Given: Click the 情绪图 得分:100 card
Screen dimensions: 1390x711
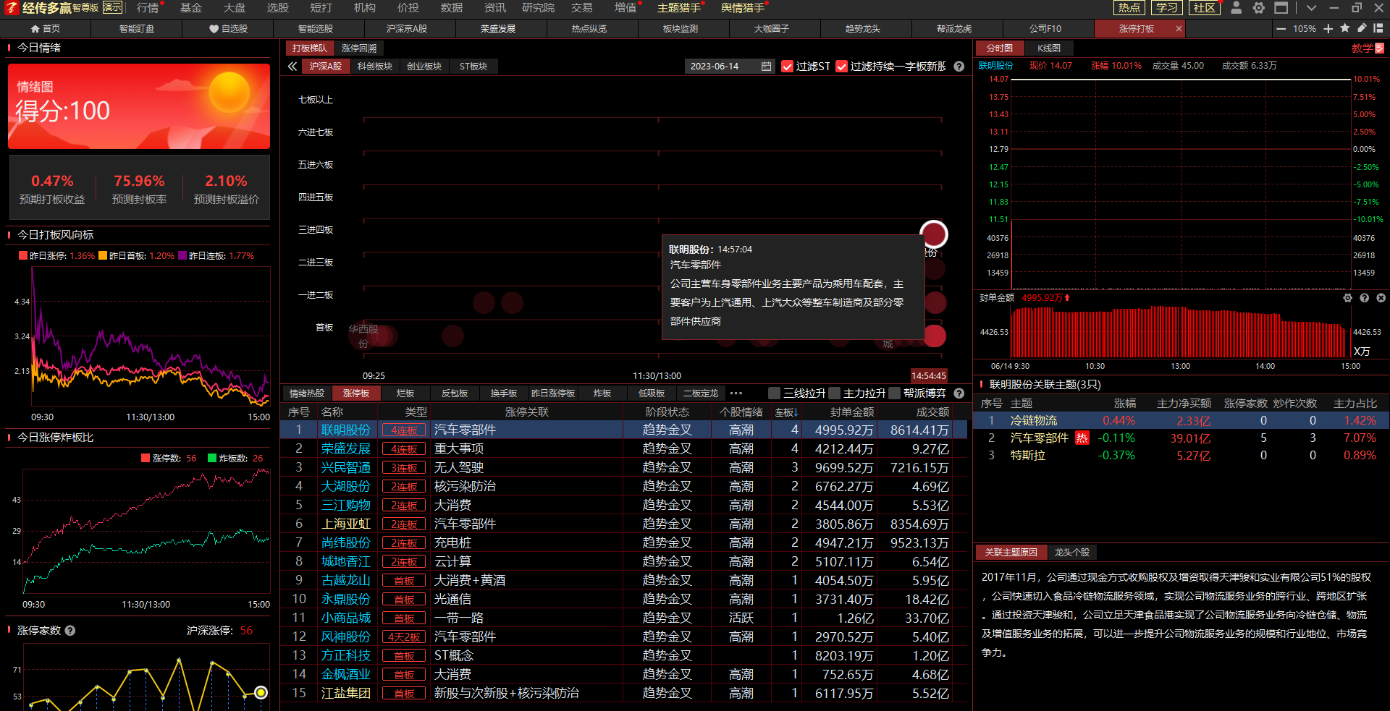Looking at the screenshot, I should pyautogui.click(x=139, y=106).
